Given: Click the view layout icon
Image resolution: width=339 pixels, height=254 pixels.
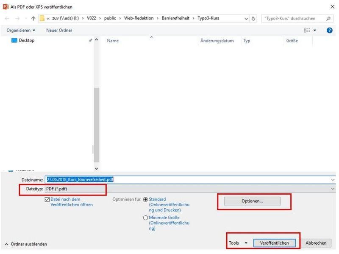Looking at the screenshot, I should [307, 30].
